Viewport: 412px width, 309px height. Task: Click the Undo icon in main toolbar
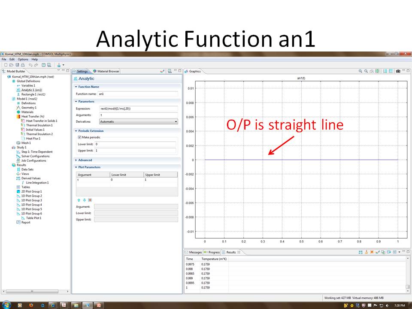click(x=30, y=65)
